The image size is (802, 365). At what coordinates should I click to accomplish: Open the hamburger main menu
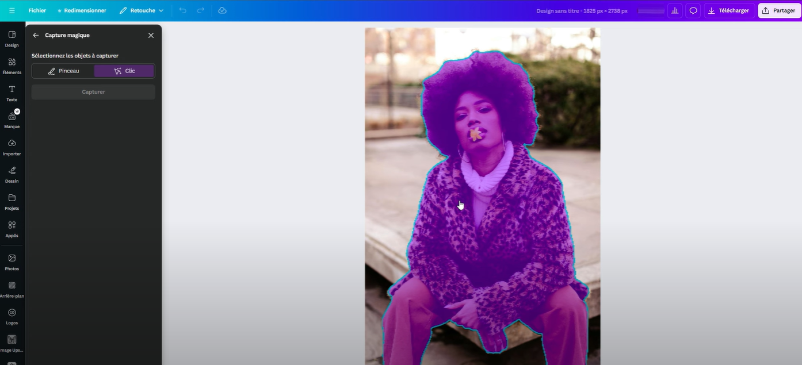pyautogui.click(x=12, y=10)
